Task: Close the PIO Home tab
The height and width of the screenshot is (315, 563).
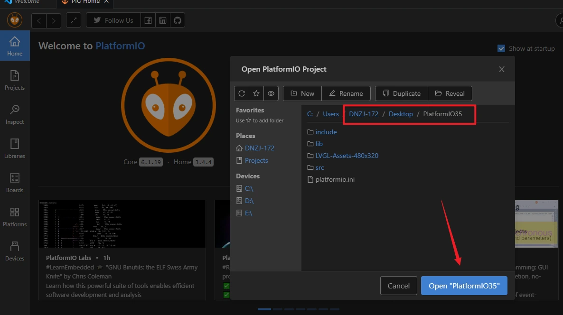Action: pyautogui.click(x=106, y=2)
